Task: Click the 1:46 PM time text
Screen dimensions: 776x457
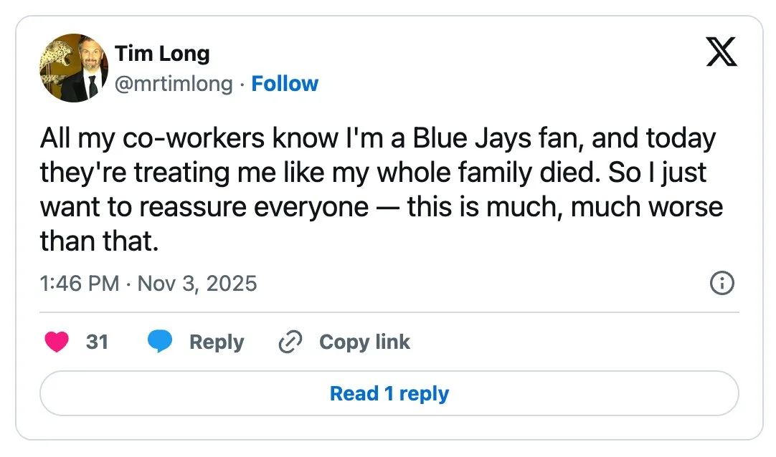Action: (x=79, y=284)
